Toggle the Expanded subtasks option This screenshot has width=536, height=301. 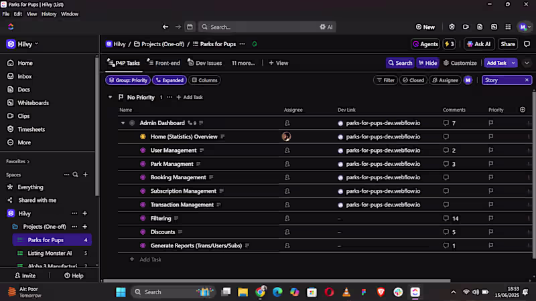click(170, 80)
